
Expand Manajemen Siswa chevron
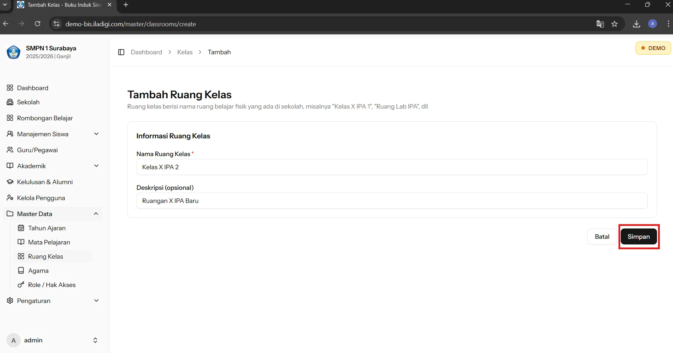96,134
